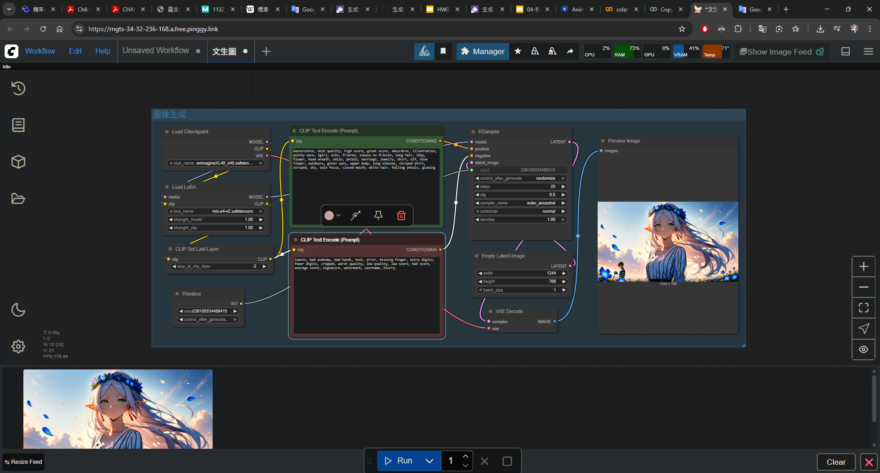Expand the Run button dropdown arrow
The height and width of the screenshot is (473, 880).
[429, 461]
